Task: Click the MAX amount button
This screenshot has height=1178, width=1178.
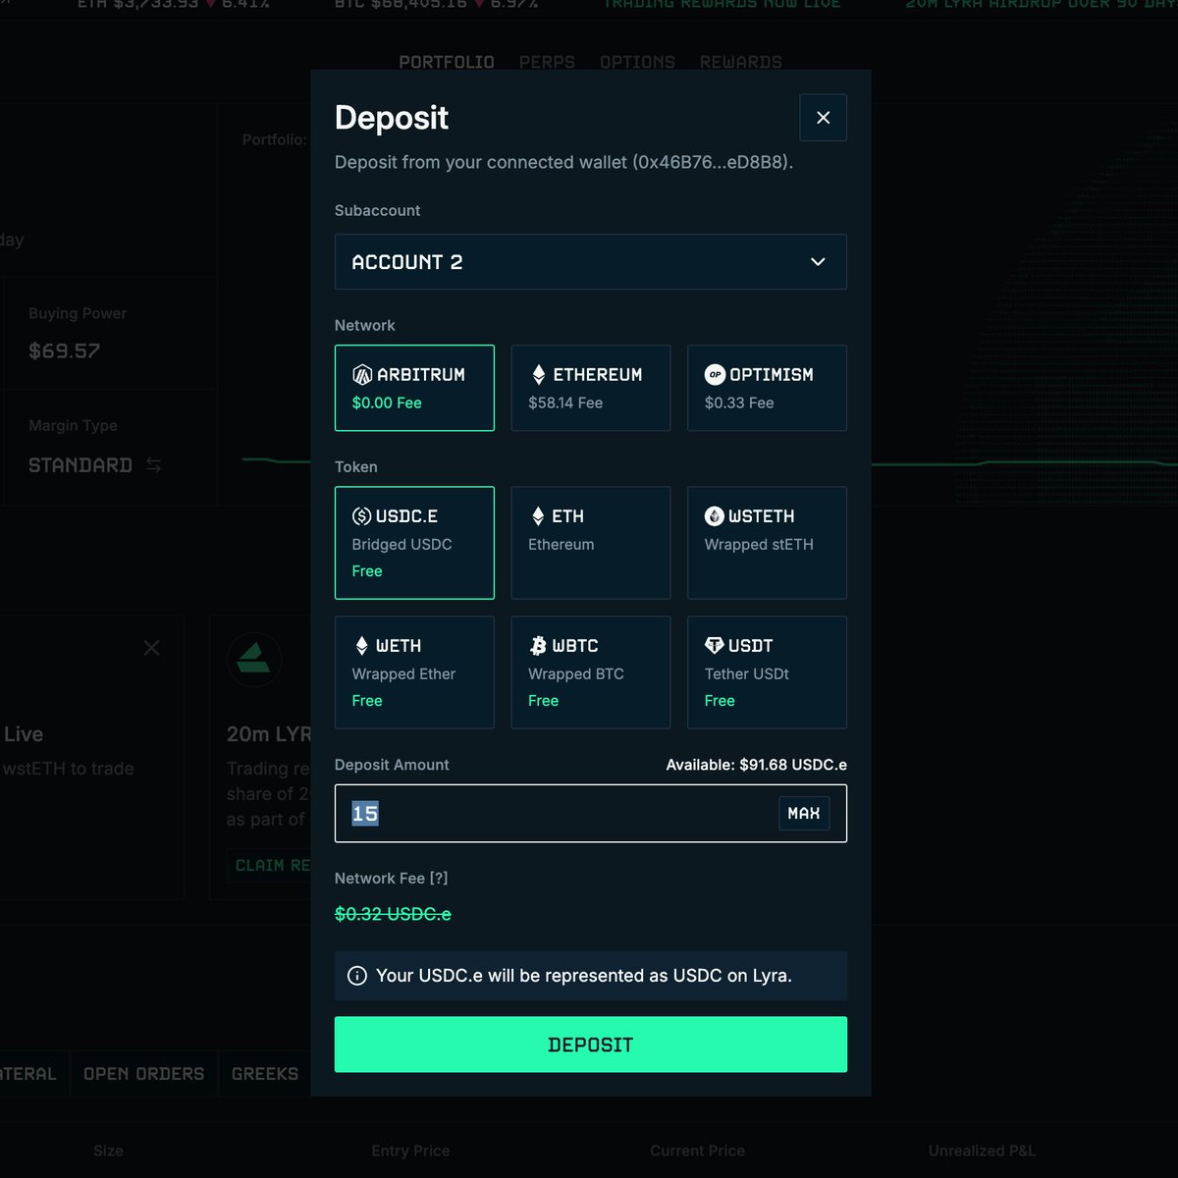Action: point(804,814)
